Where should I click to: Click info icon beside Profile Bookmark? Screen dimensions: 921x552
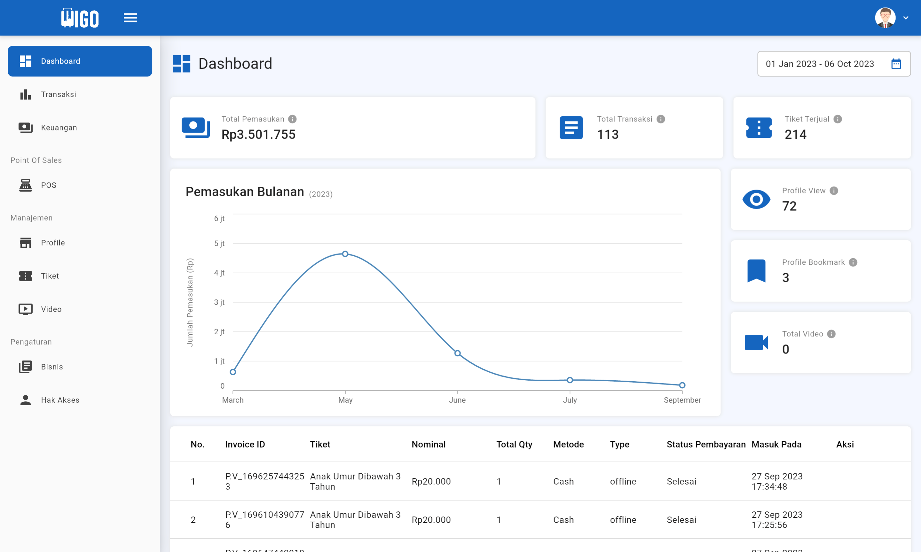pos(853,262)
